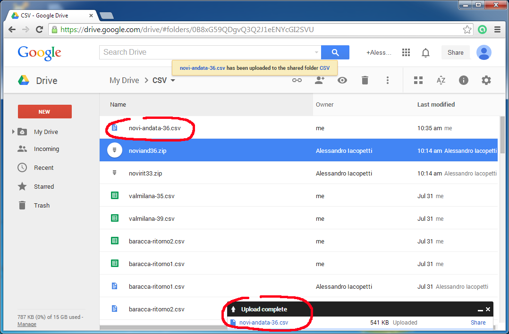Viewport: 509px width, 334px height.
Task: Sort by the Name column header
Action: pos(118,104)
